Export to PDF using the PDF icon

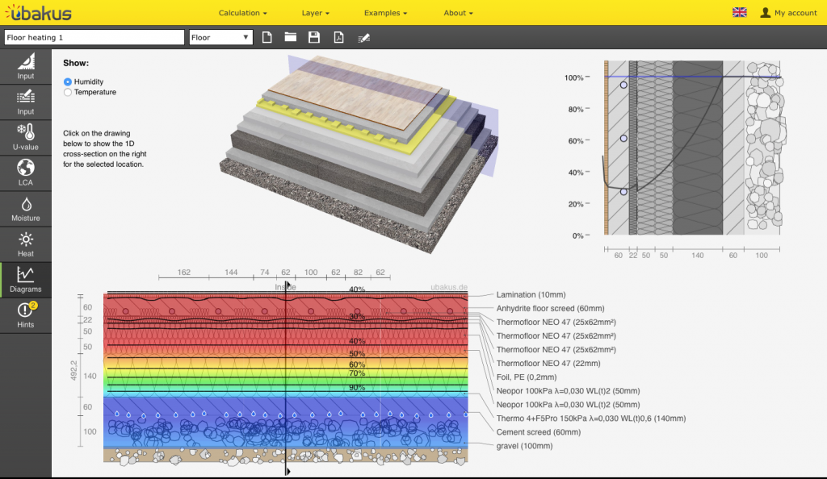pos(339,38)
